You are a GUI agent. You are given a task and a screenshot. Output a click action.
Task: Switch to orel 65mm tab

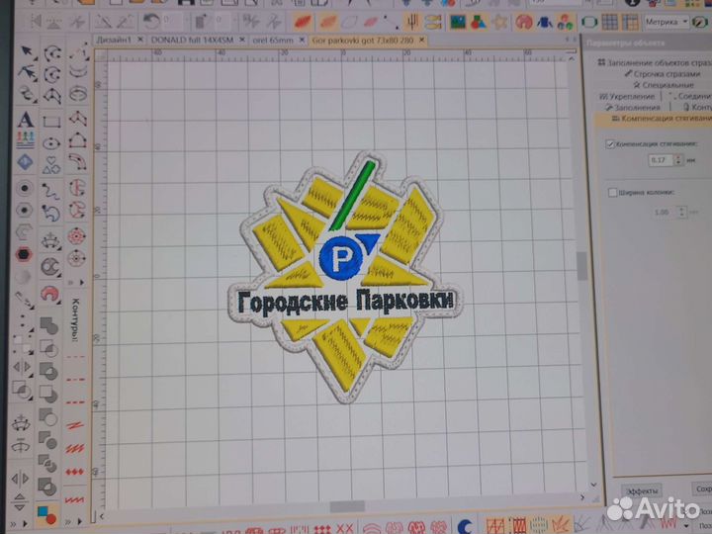coord(273,40)
